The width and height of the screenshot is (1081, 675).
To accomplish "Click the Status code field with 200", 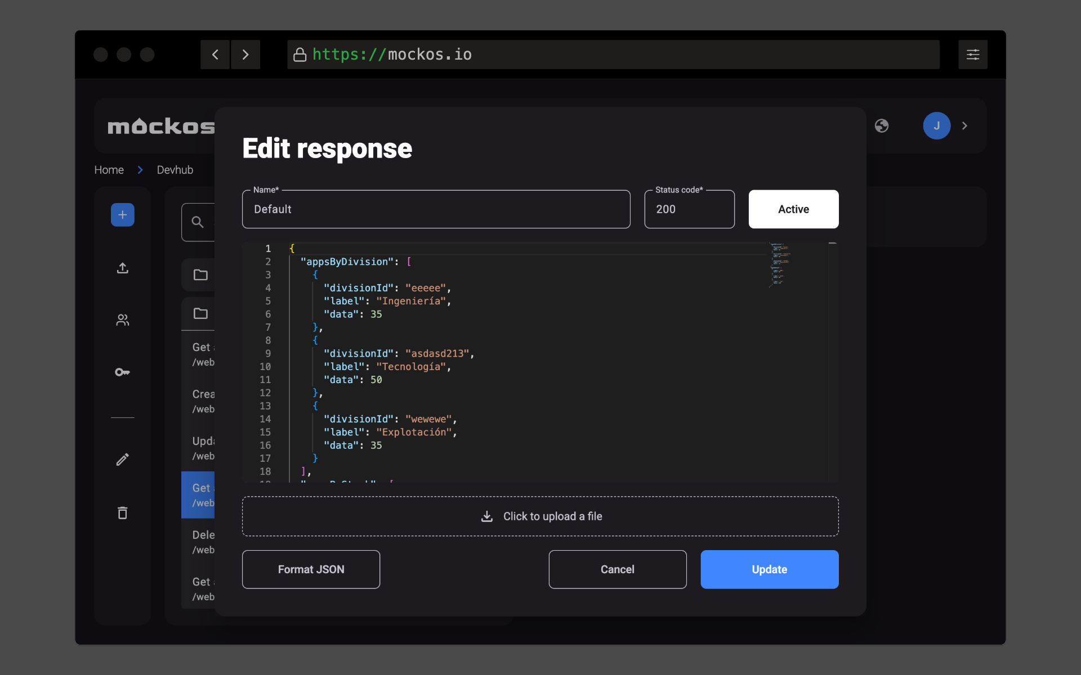I will click(689, 209).
